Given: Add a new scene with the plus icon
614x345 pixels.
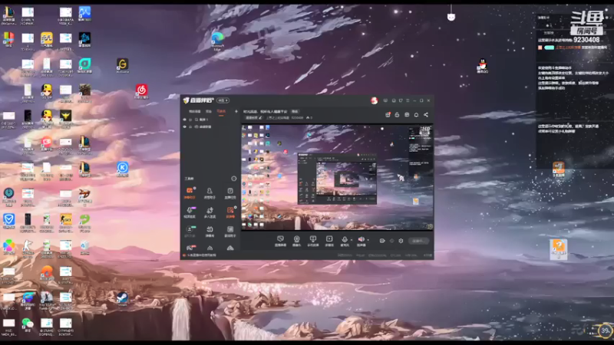Looking at the screenshot, I should click(236, 111).
